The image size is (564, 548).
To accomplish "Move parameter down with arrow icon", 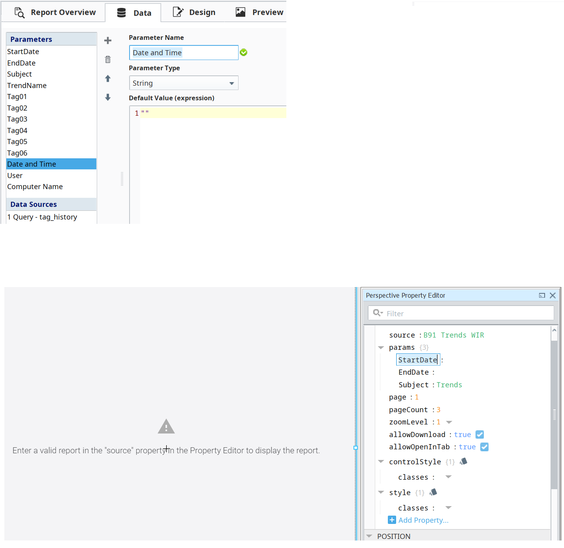I will (x=108, y=98).
